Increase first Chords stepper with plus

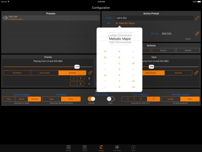[81, 78]
